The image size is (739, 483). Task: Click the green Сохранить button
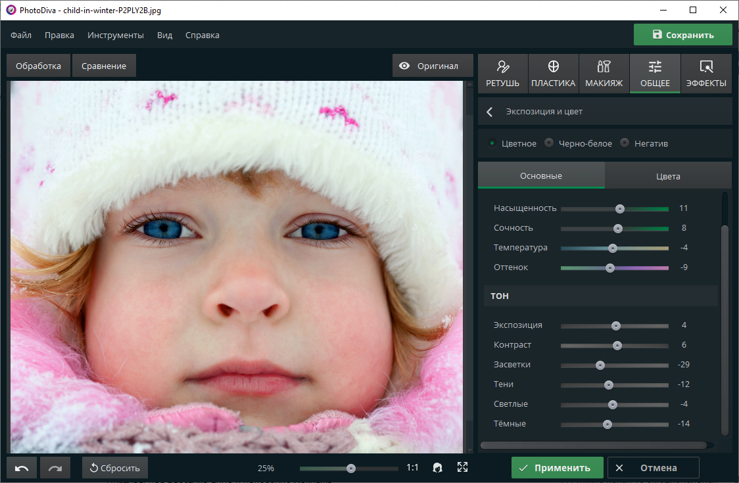pyautogui.click(x=682, y=35)
